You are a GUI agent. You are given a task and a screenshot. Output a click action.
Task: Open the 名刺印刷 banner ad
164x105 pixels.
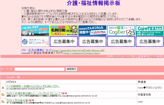click(64, 31)
